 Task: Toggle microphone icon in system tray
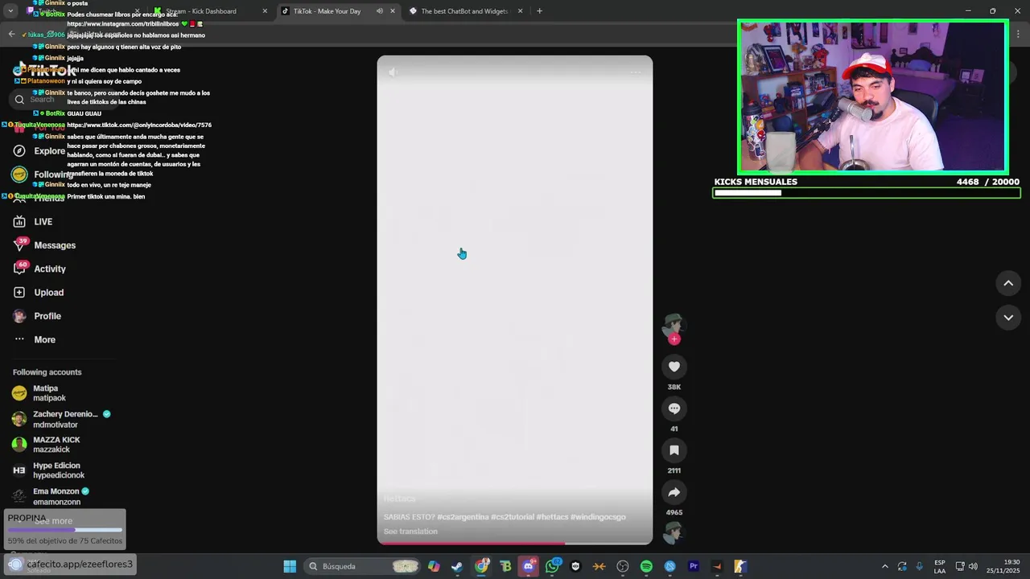click(919, 566)
